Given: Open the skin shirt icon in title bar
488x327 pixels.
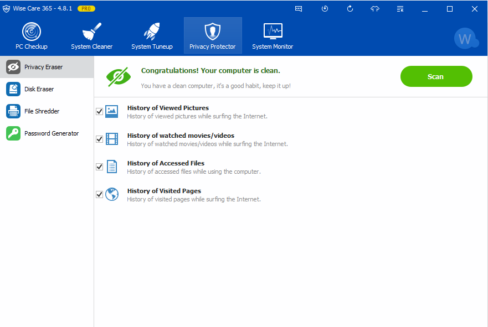Looking at the screenshot, I should (375, 9).
